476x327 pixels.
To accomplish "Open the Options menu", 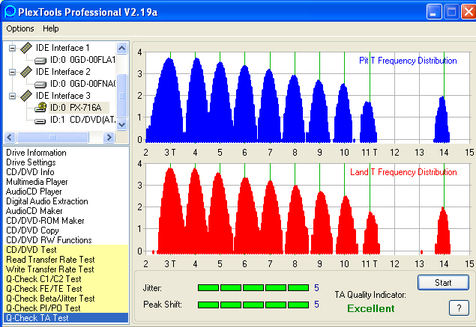I will (20, 28).
